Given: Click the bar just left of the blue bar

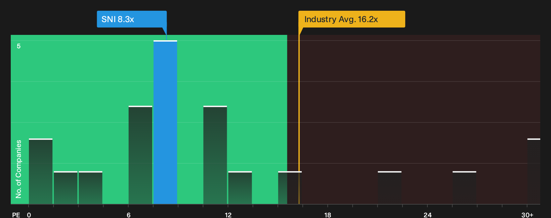Looking at the screenshot, I should 140,155.
